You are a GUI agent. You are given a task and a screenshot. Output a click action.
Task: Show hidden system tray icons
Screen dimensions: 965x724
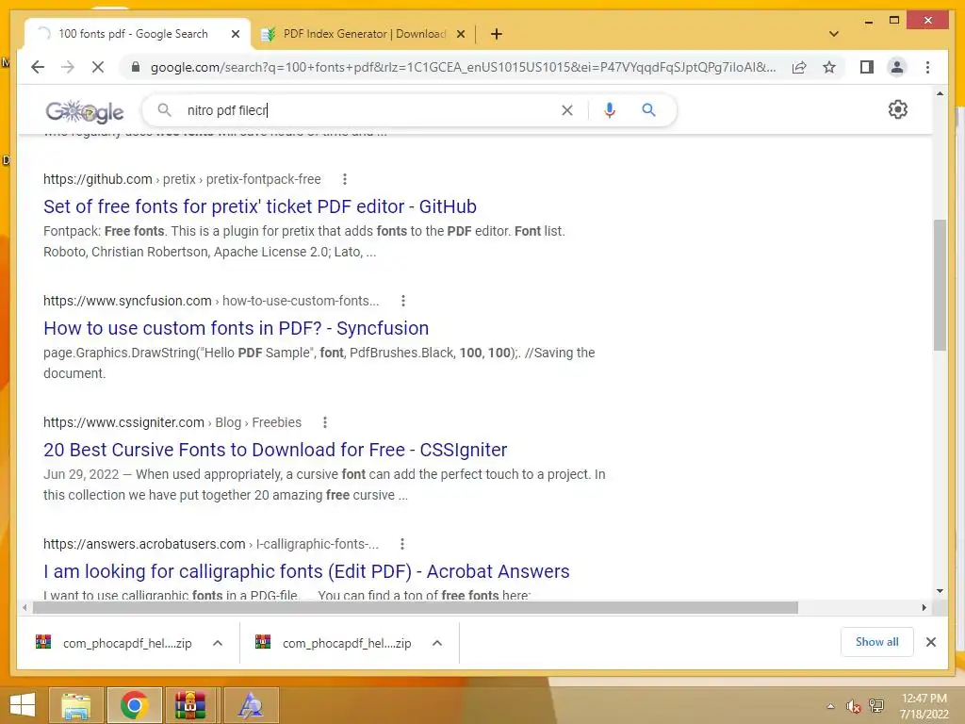(x=831, y=706)
